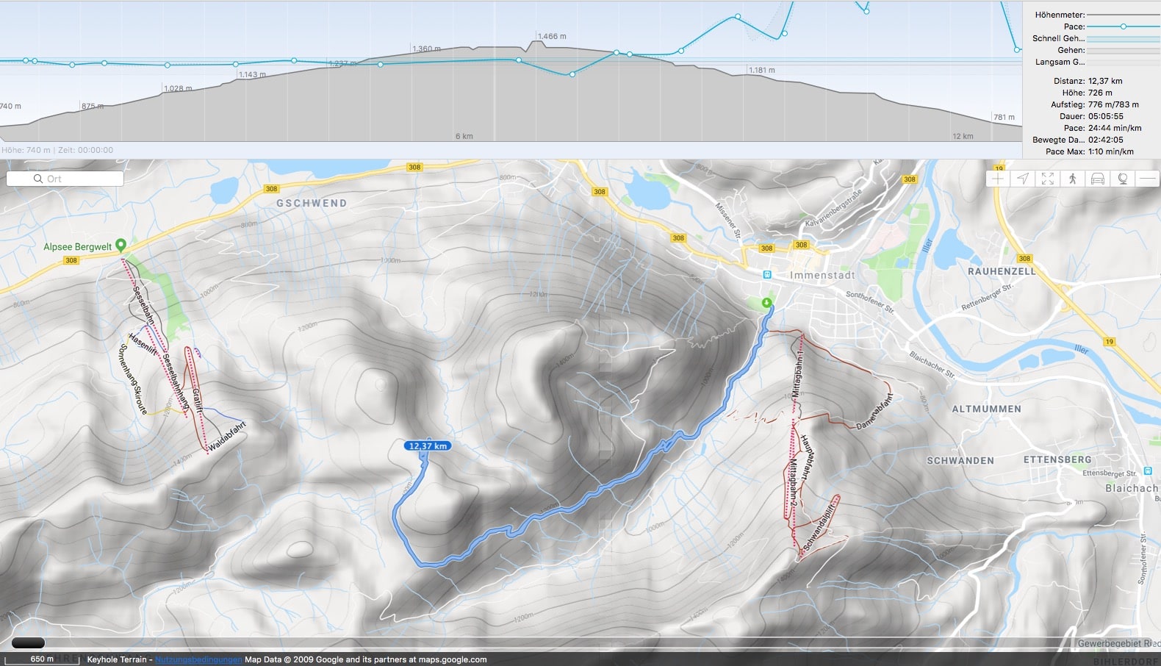Viewport: 1161px width, 666px height.
Task: Click the Höhenmeter legend line swatch
Action: tap(1123, 15)
